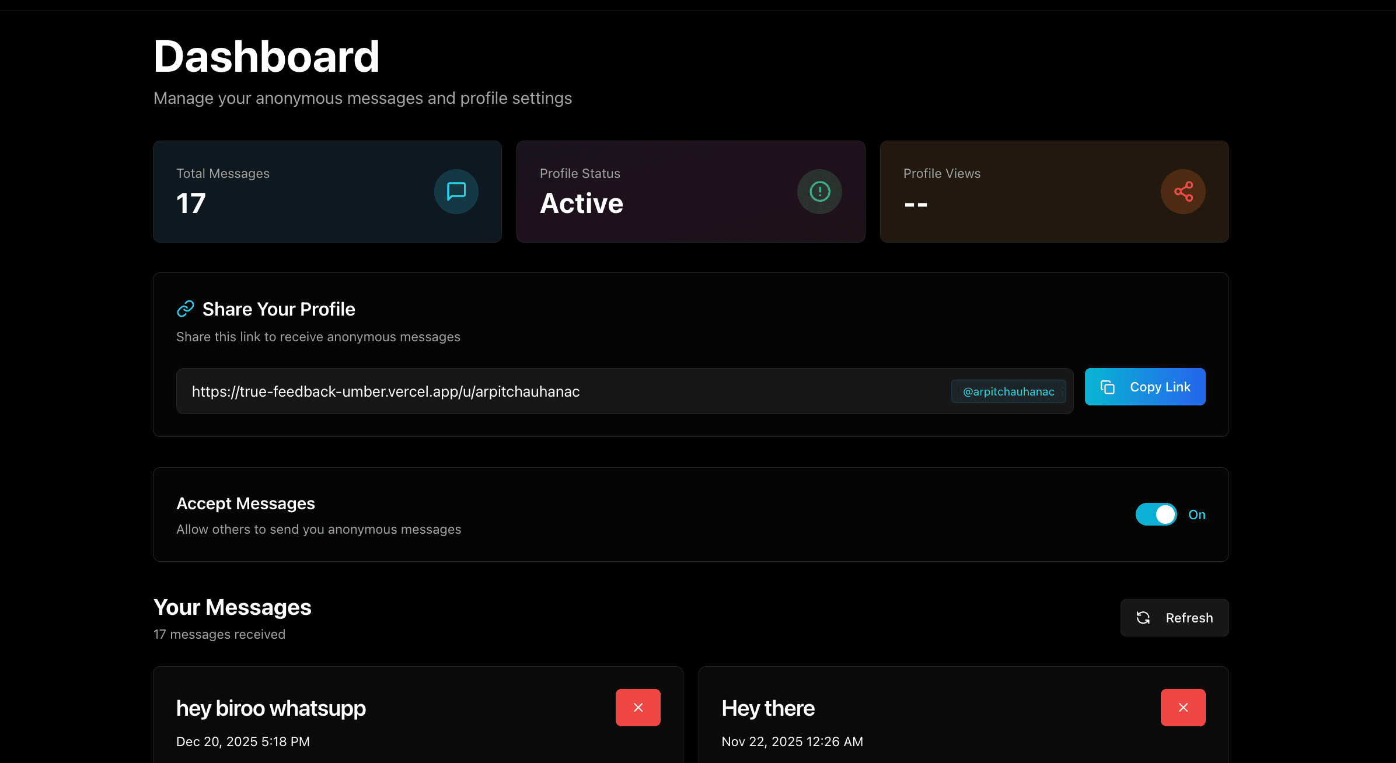Click the copy icon inside the Copy Link button
Image resolution: width=1396 pixels, height=763 pixels.
pos(1109,386)
